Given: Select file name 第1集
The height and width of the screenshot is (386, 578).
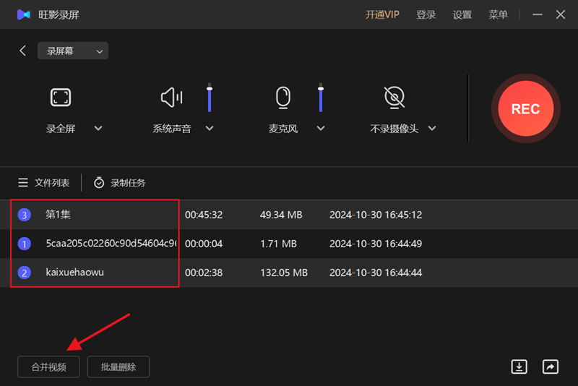Looking at the screenshot, I should [x=58, y=215].
